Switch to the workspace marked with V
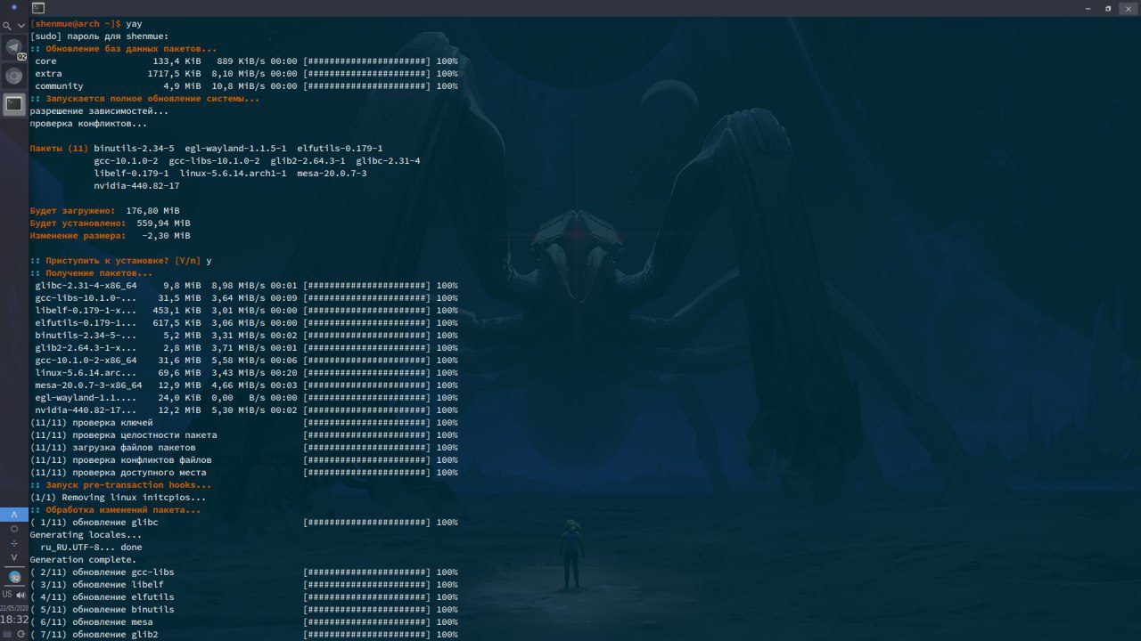Screen dimensions: 1141x641 (x=13, y=557)
